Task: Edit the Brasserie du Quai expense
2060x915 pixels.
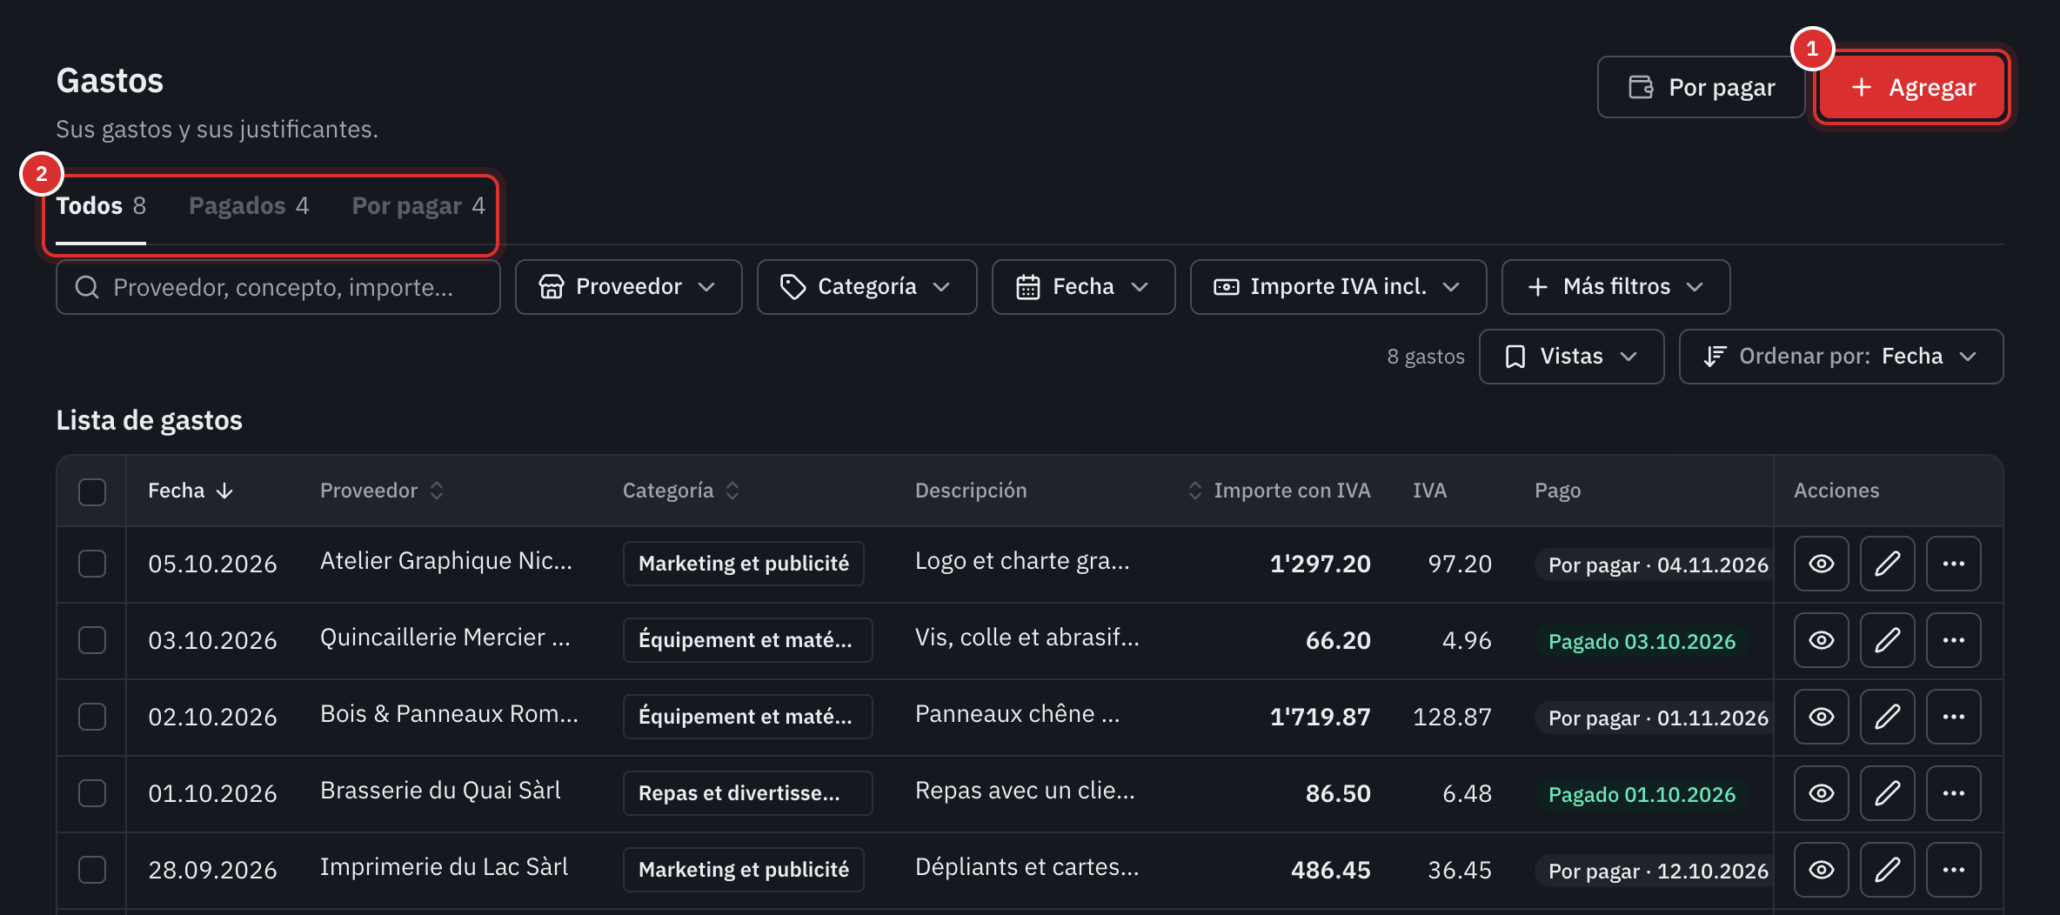Action: [1887, 793]
